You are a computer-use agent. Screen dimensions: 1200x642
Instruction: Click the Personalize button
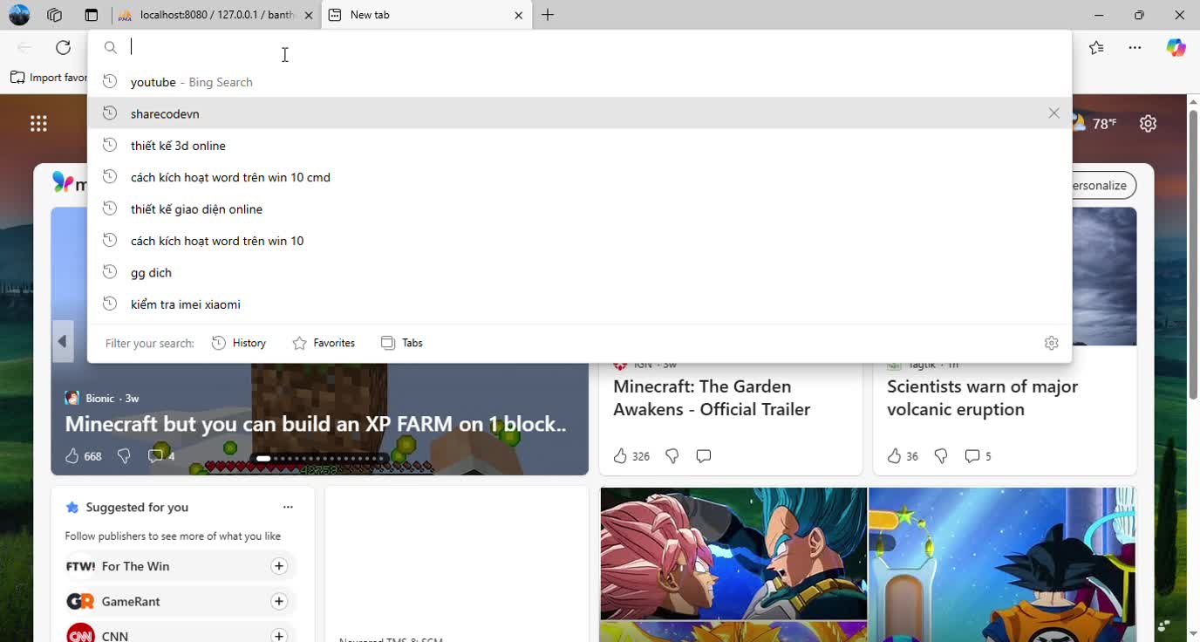tap(1094, 185)
